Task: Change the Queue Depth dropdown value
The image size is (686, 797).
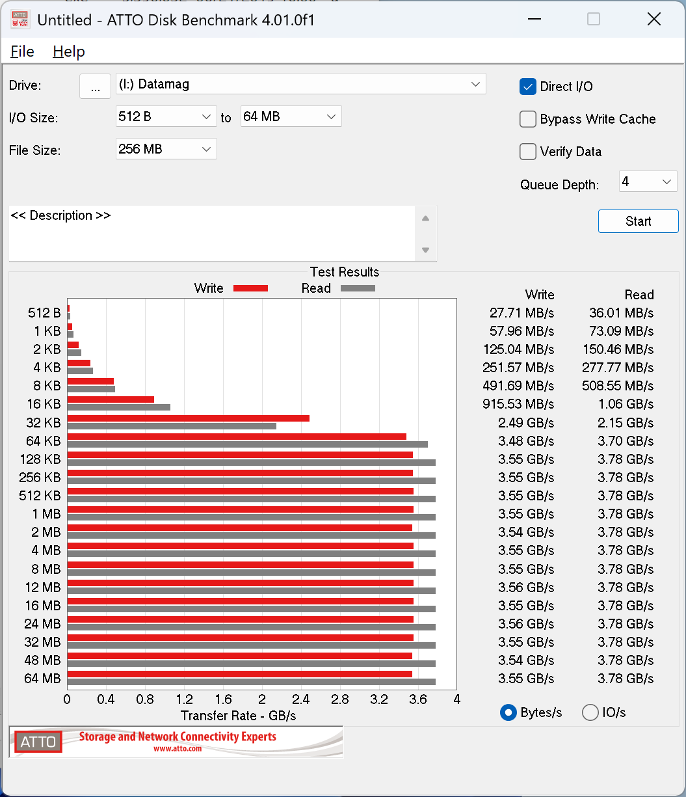Action: (x=648, y=182)
